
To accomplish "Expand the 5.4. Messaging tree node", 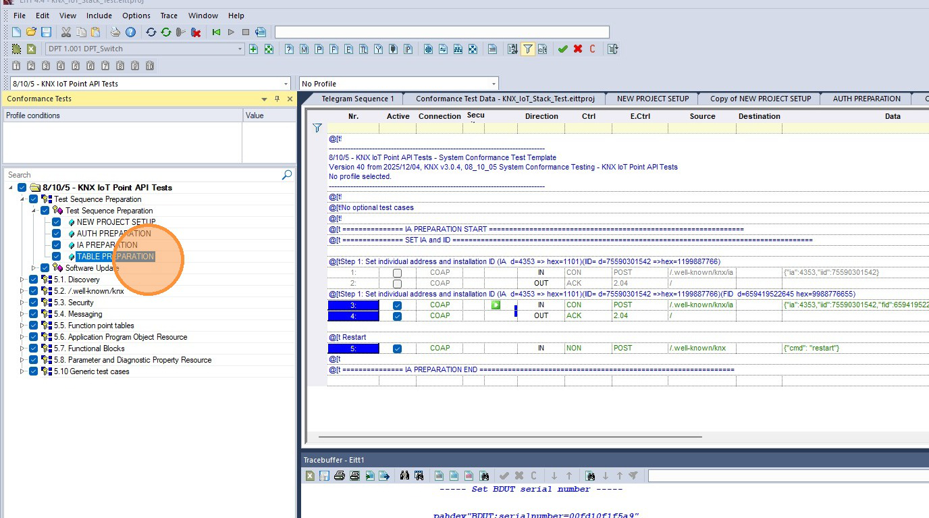I will click(x=22, y=314).
